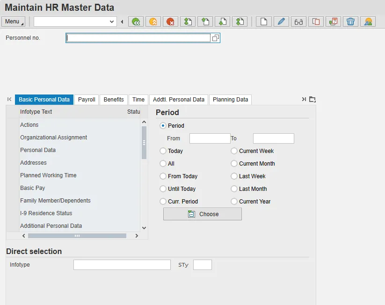Click the green Back arrow icon
385x305 pixels.
click(136, 22)
